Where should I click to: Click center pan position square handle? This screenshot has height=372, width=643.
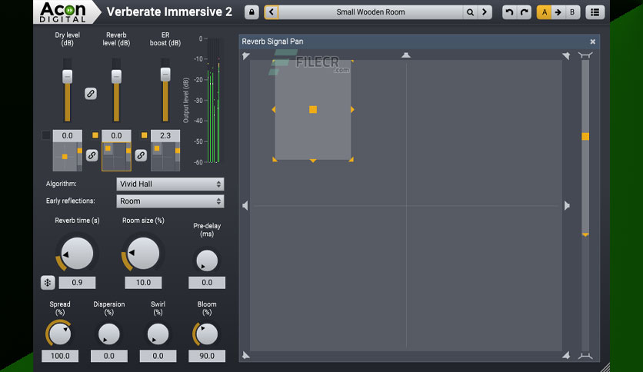coord(313,109)
